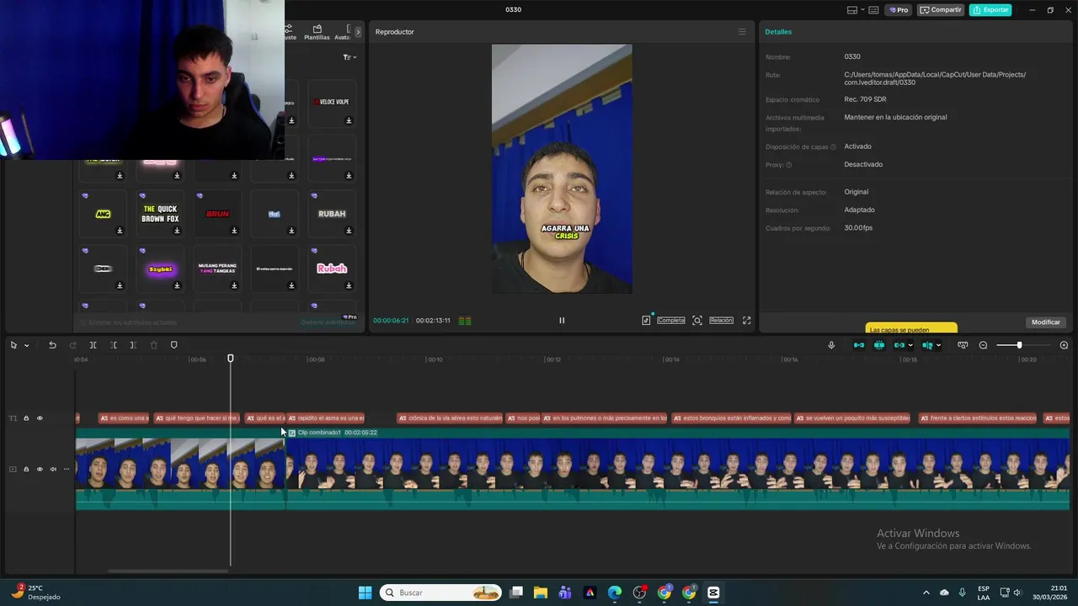
Task: Click the Exportar button
Action: (x=990, y=10)
